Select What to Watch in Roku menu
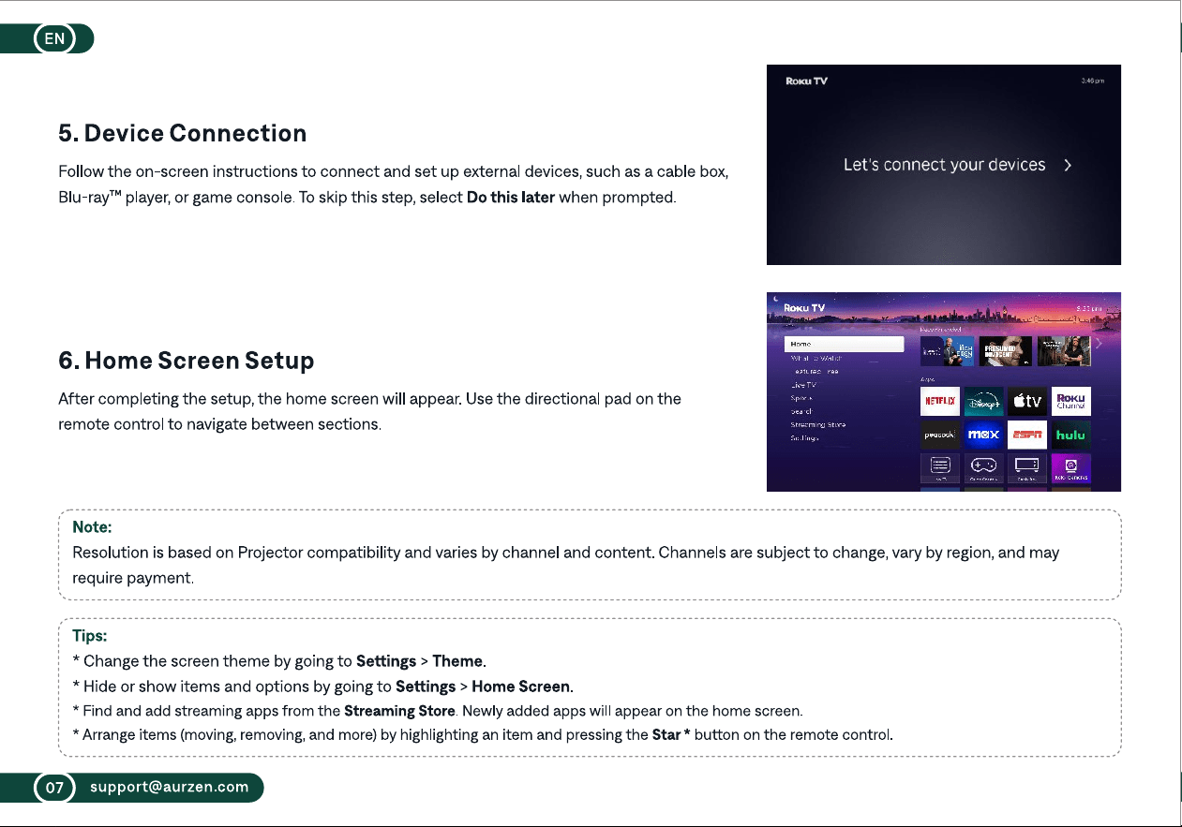Screen dimensions: 1182x827 [816, 358]
